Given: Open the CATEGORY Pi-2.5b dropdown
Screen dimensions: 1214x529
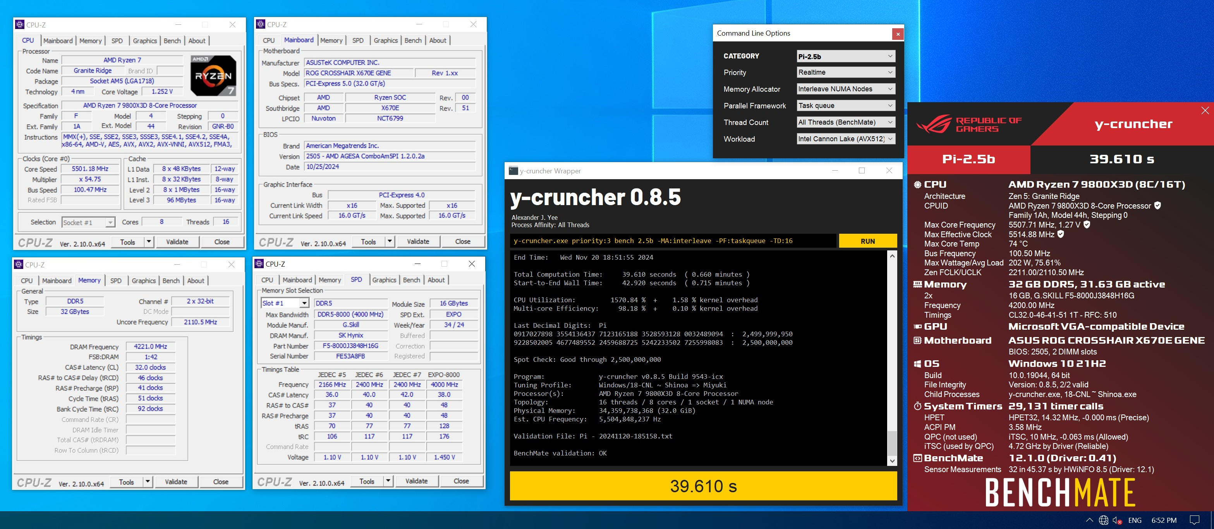Looking at the screenshot, I should click(845, 56).
